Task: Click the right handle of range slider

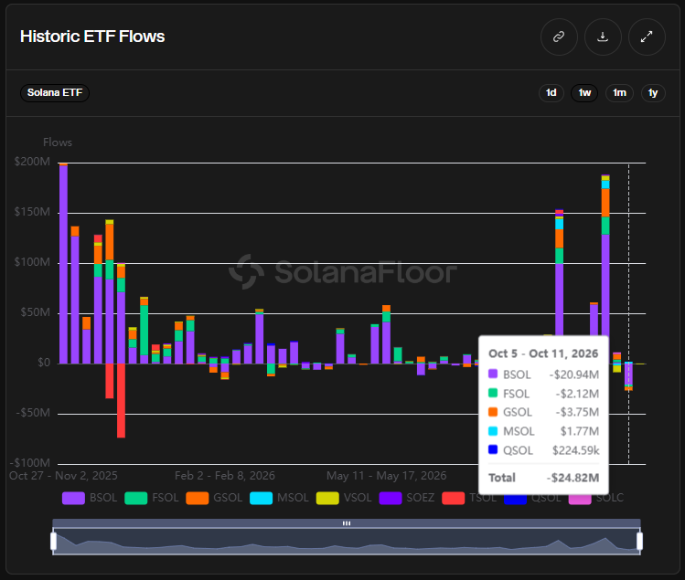Action: coord(639,541)
